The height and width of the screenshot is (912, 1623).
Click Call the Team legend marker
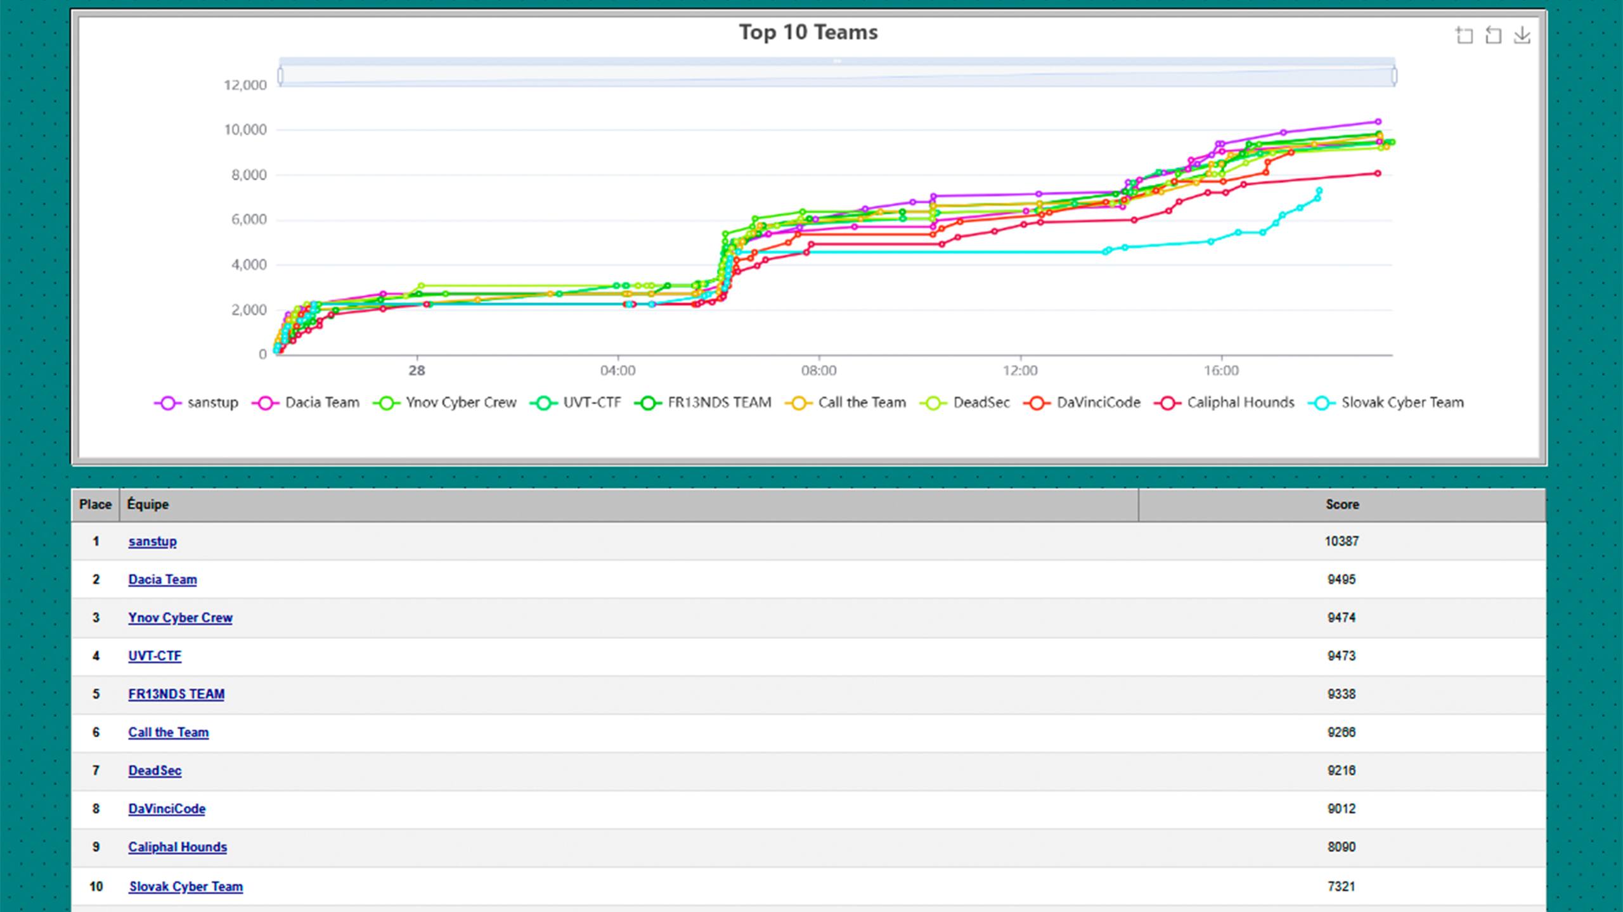[x=798, y=403]
